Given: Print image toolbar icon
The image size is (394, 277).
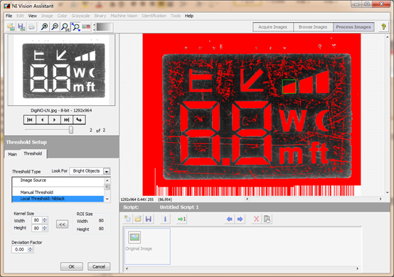Looking at the screenshot, I should click(31, 27).
